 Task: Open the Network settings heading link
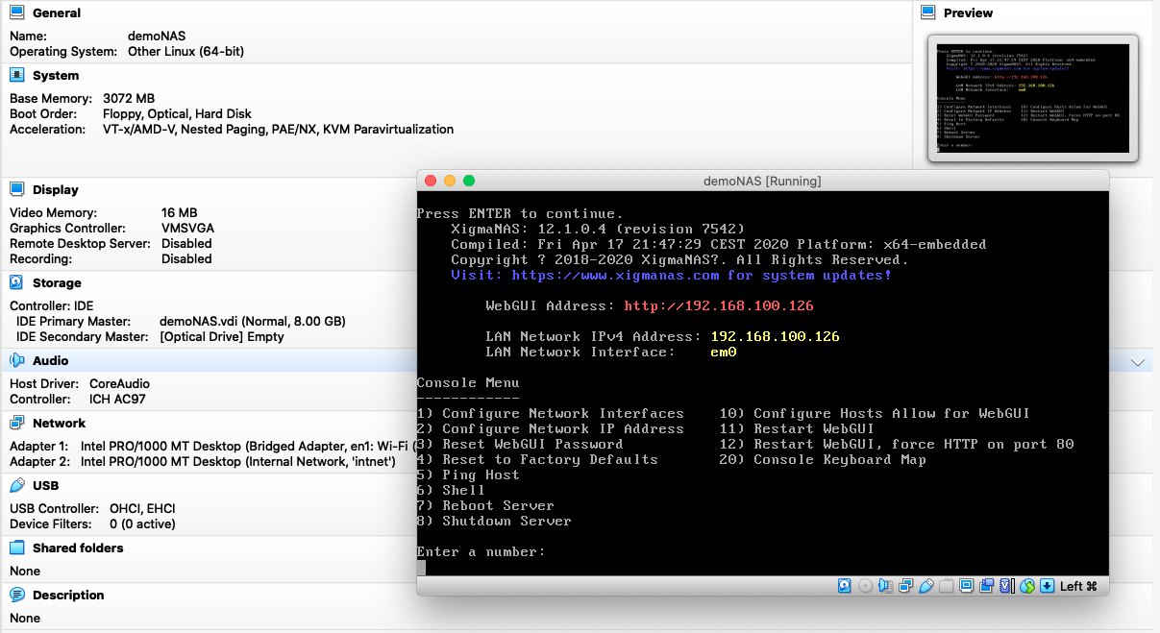point(60,423)
